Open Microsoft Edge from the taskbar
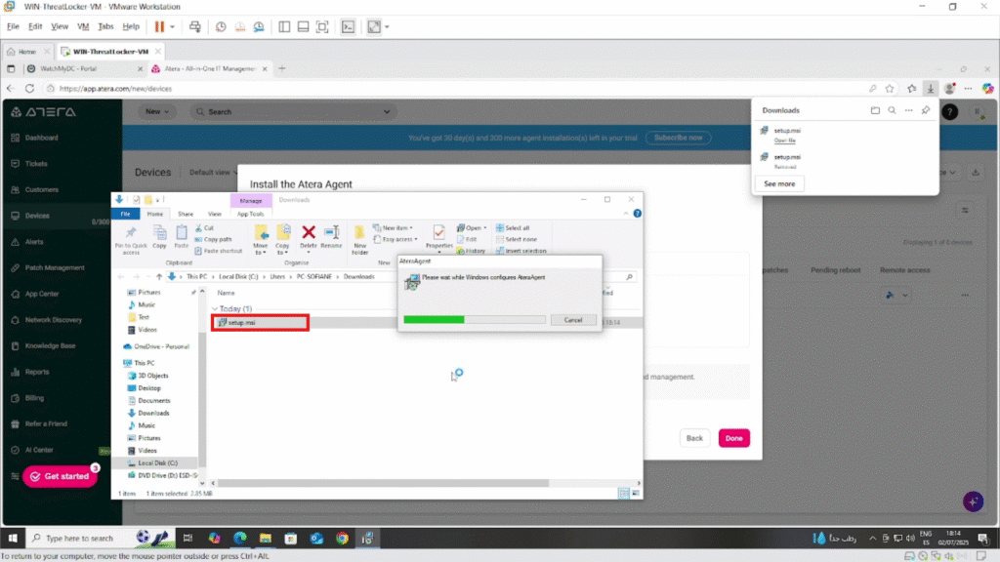This screenshot has height=562, width=1000. click(x=240, y=539)
